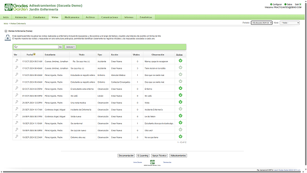Click the Grades Garden logo
307x173 pixels.
point(16,7)
